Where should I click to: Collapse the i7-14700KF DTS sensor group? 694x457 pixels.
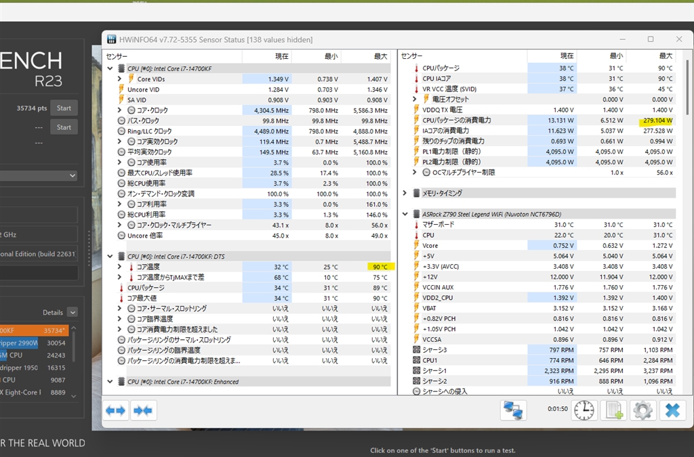pos(110,257)
